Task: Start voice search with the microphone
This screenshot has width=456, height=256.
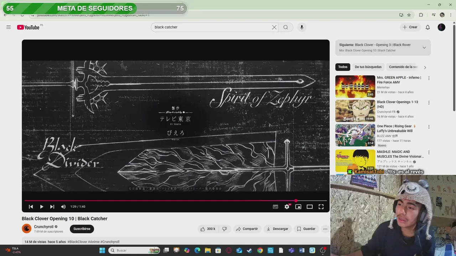Action: click(x=302, y=27)
